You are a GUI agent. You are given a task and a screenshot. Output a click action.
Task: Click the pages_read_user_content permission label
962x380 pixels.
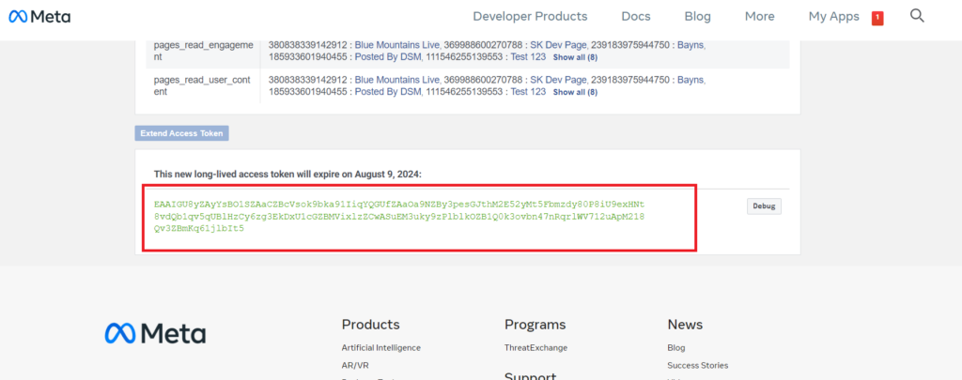(x=202, y=85)
